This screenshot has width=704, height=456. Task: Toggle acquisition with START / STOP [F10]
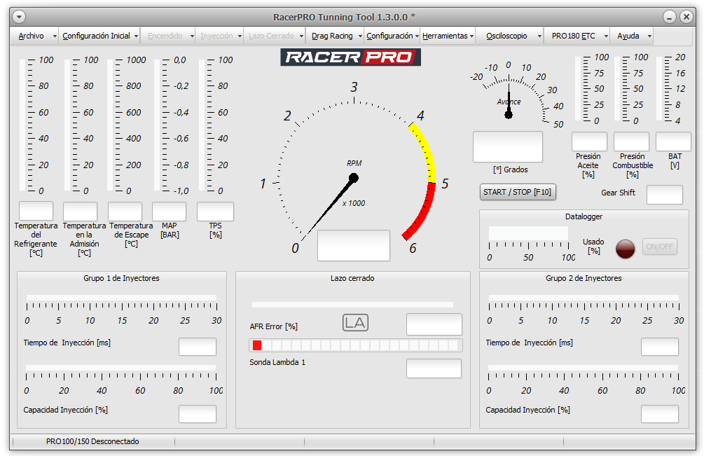[517, 192]
